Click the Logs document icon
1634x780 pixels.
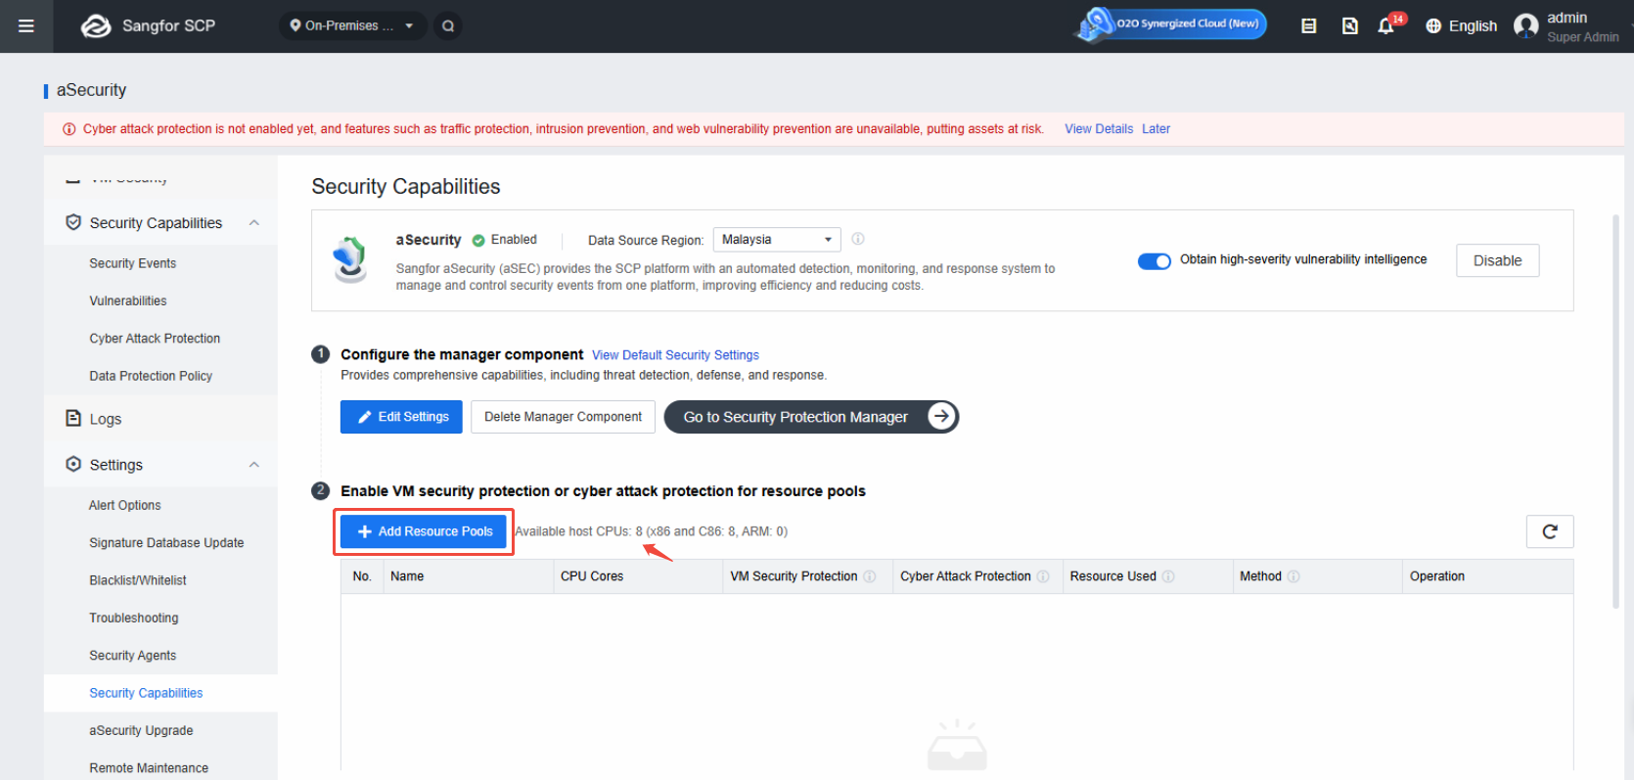73,418
